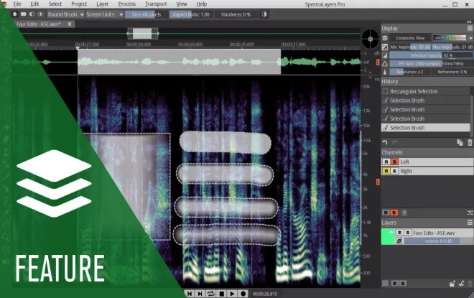Skip to start in transport bar
Screen dimensions: 474x298
point(190,294)
